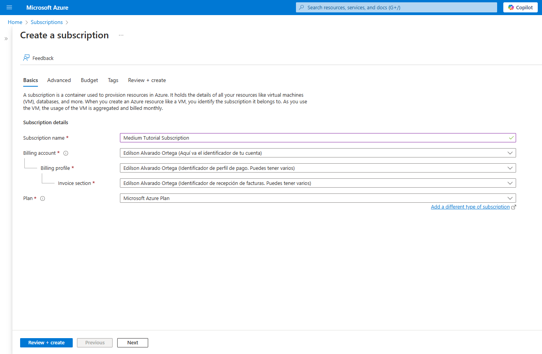This screenshot has width=542, height=354.
Task: Open the Billing account dropdown
Action: (318, 153)
